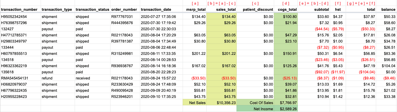Select the $2,589.26 net income value

(x=286, y=109)
